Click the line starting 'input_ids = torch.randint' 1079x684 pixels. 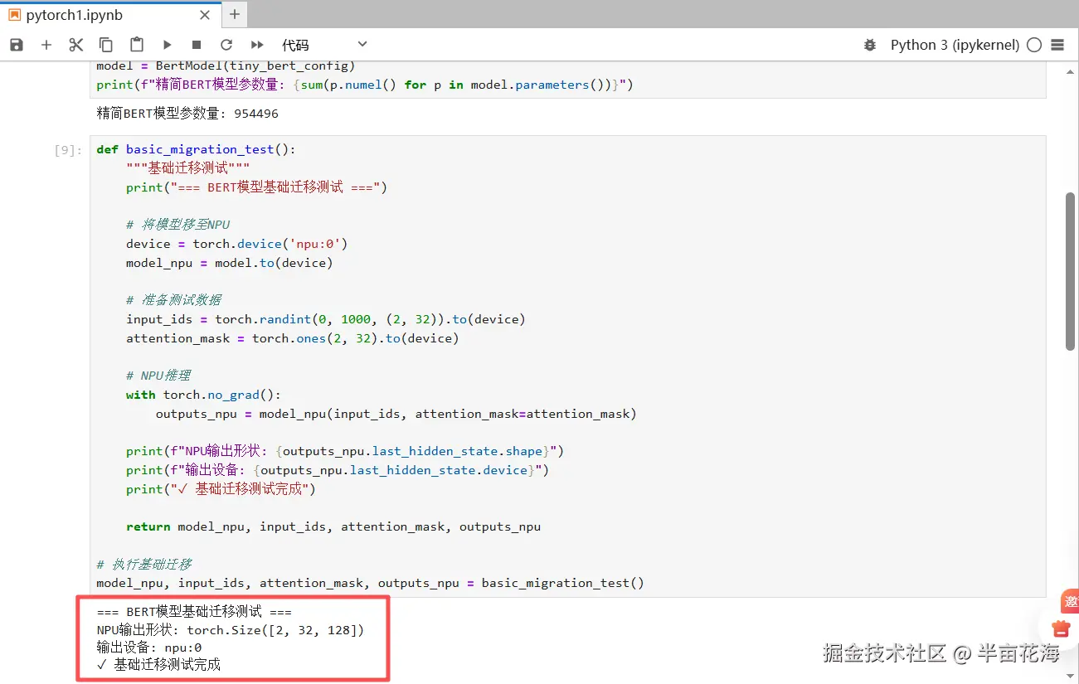point(326,319)
